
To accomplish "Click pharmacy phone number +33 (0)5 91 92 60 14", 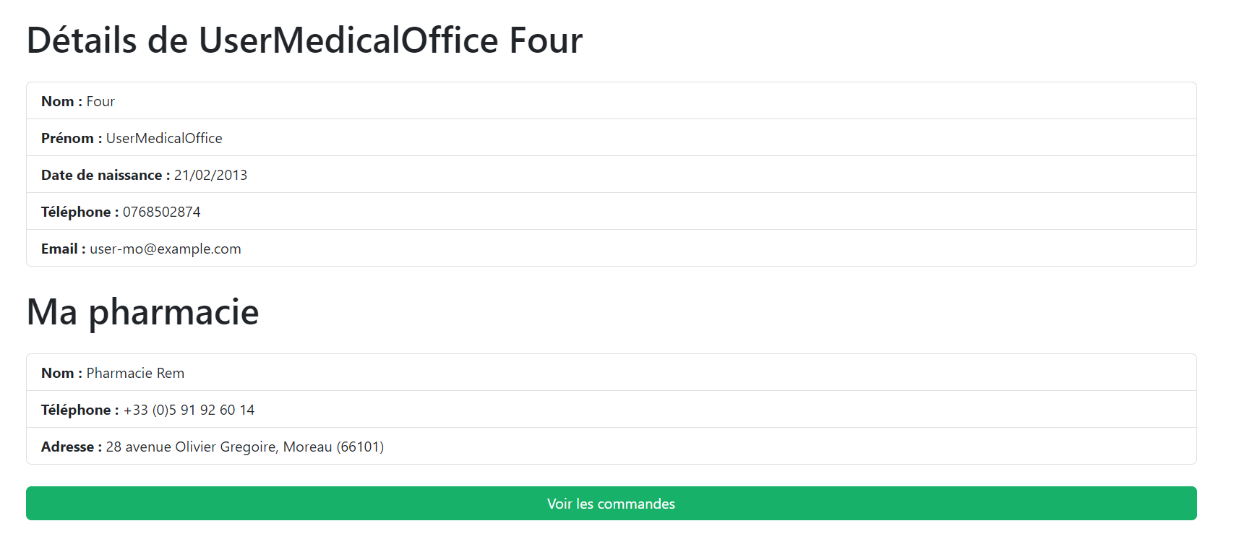I will pos(189,410).
